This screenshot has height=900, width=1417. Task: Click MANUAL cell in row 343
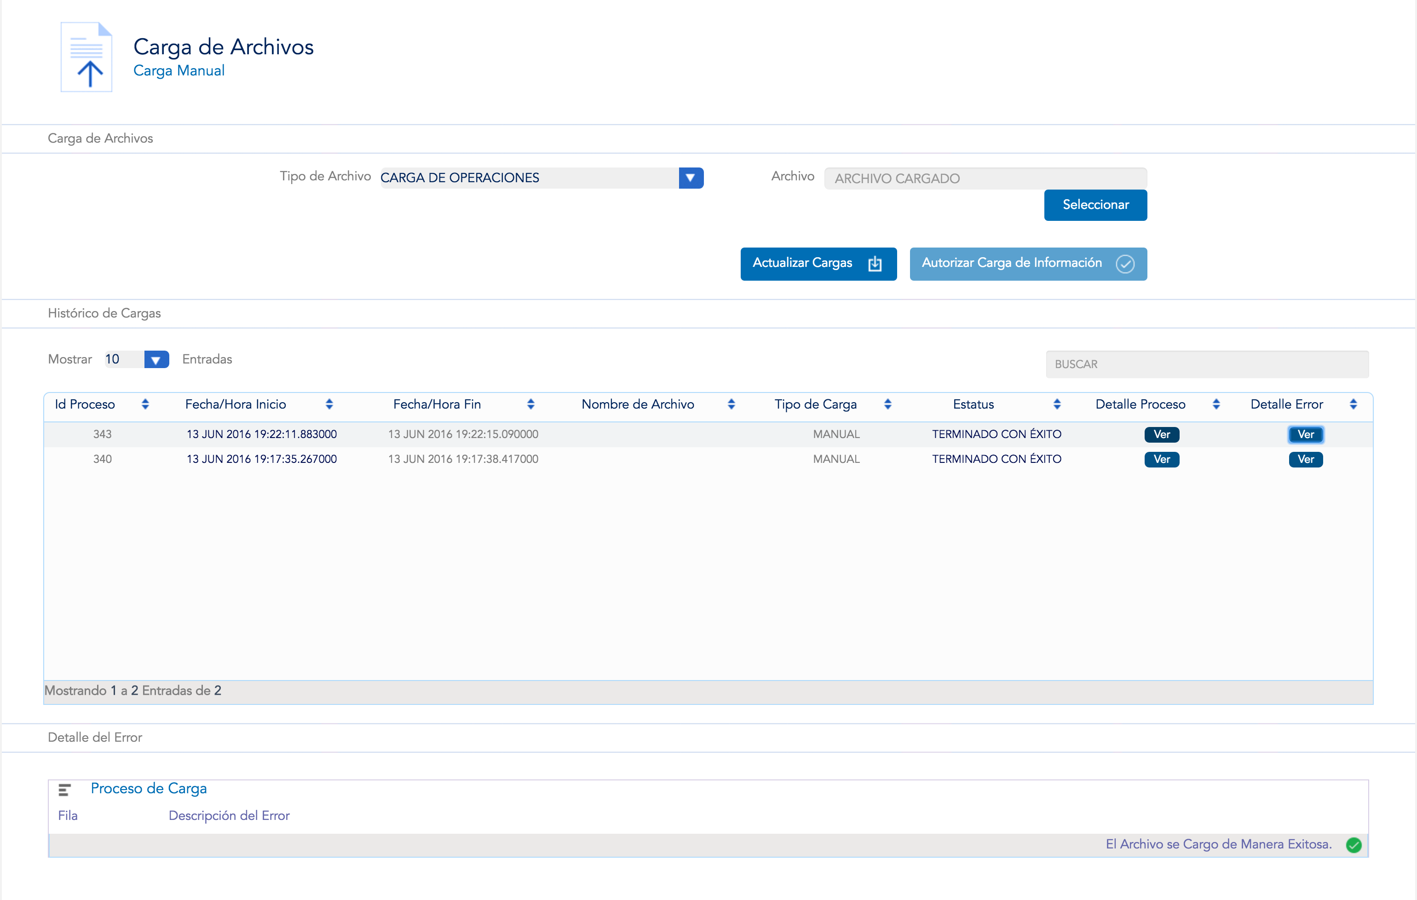(x=836, y=434)
